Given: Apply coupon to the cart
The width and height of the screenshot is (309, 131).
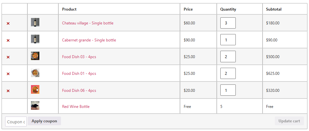Looking at the screenshot, I should tap(44, 121).
